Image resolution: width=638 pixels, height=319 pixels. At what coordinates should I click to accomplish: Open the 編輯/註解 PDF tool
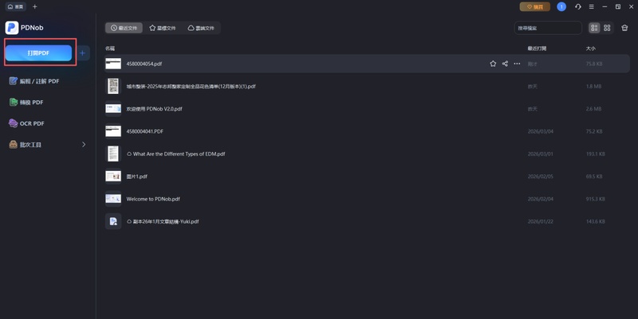click(34, 81)
